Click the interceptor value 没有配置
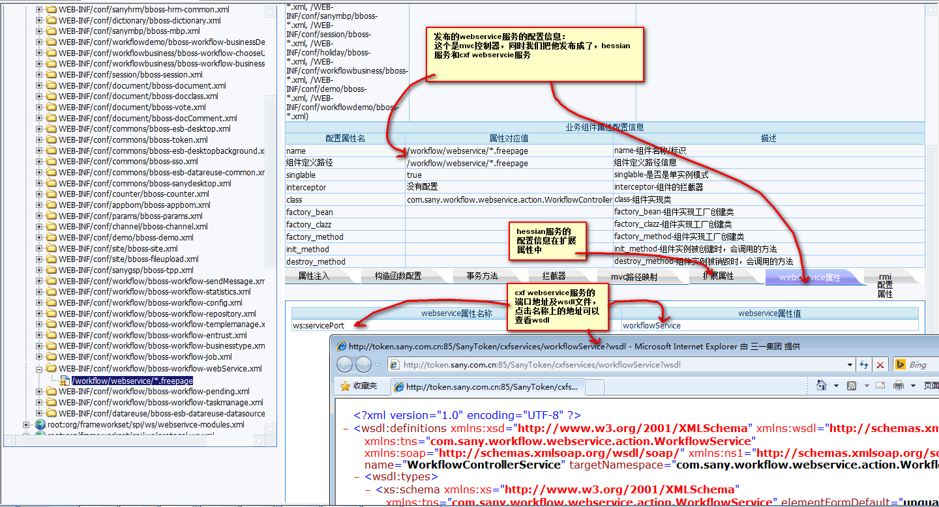The image size is (939, 507). click(x=422, y=187)
